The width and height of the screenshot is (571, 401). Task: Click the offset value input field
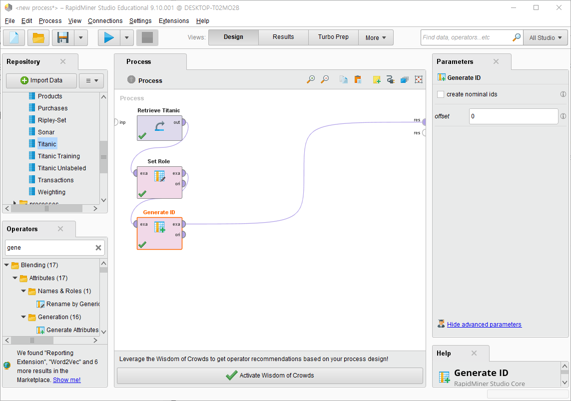click(514, 116)
